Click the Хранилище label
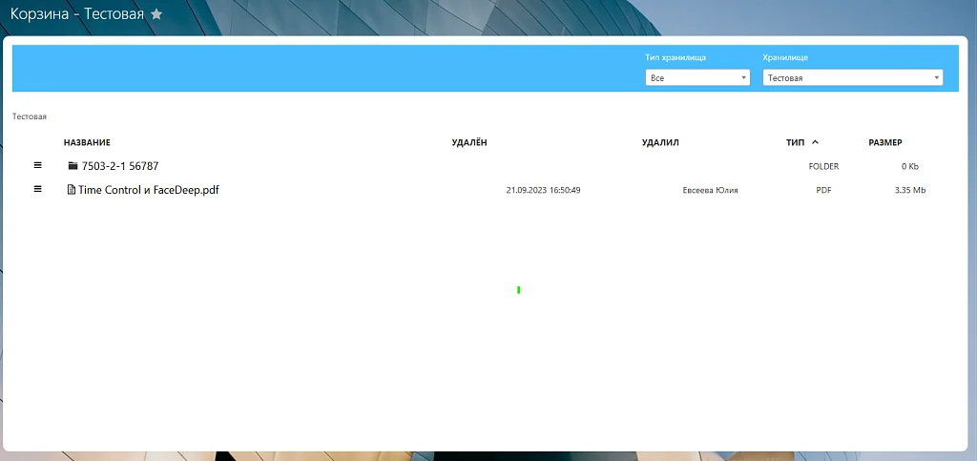The image size is (977, 461). point(785,57)
